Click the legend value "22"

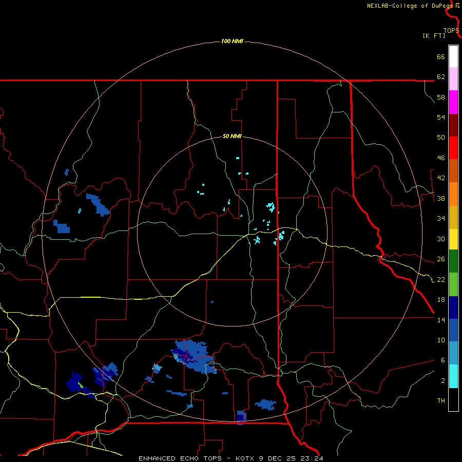click(441, 279)
